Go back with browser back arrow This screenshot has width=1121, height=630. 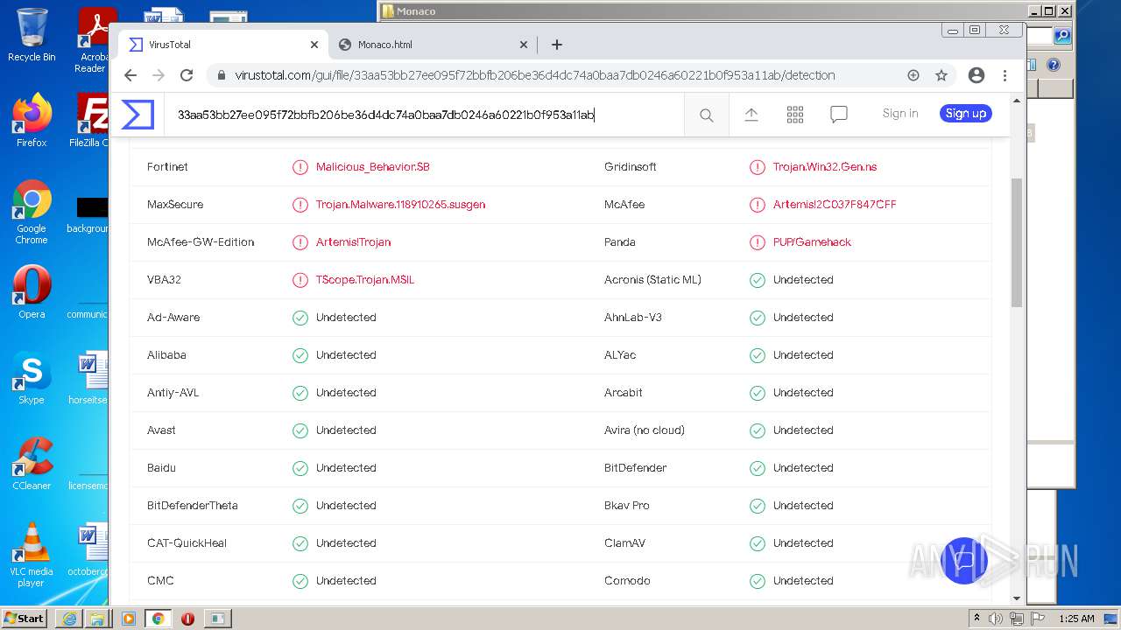pyautogui.click(x=130, y=75)
